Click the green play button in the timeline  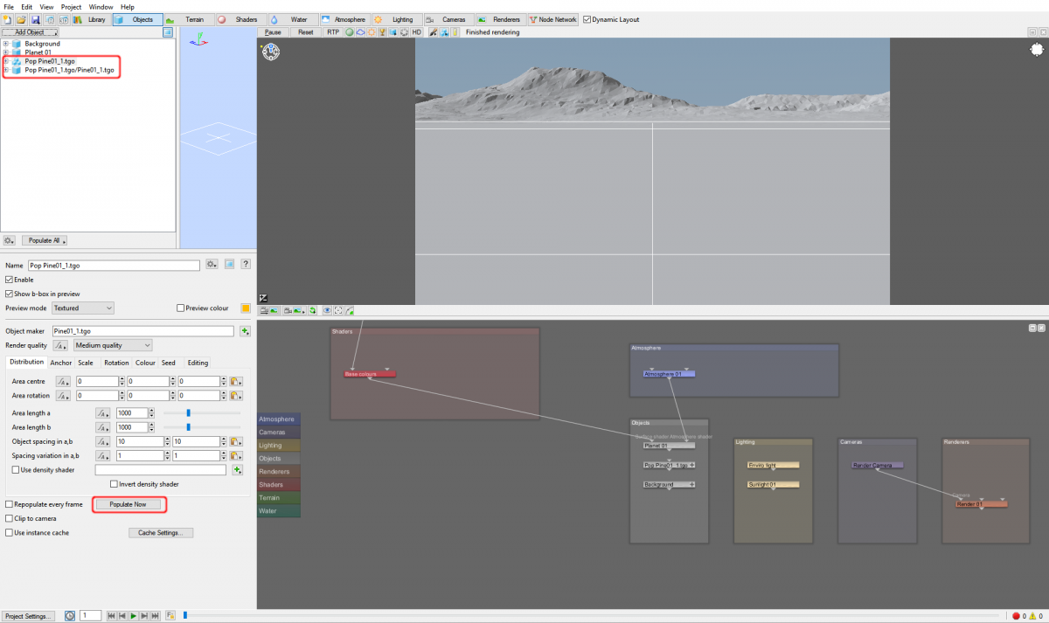point(133,616)
